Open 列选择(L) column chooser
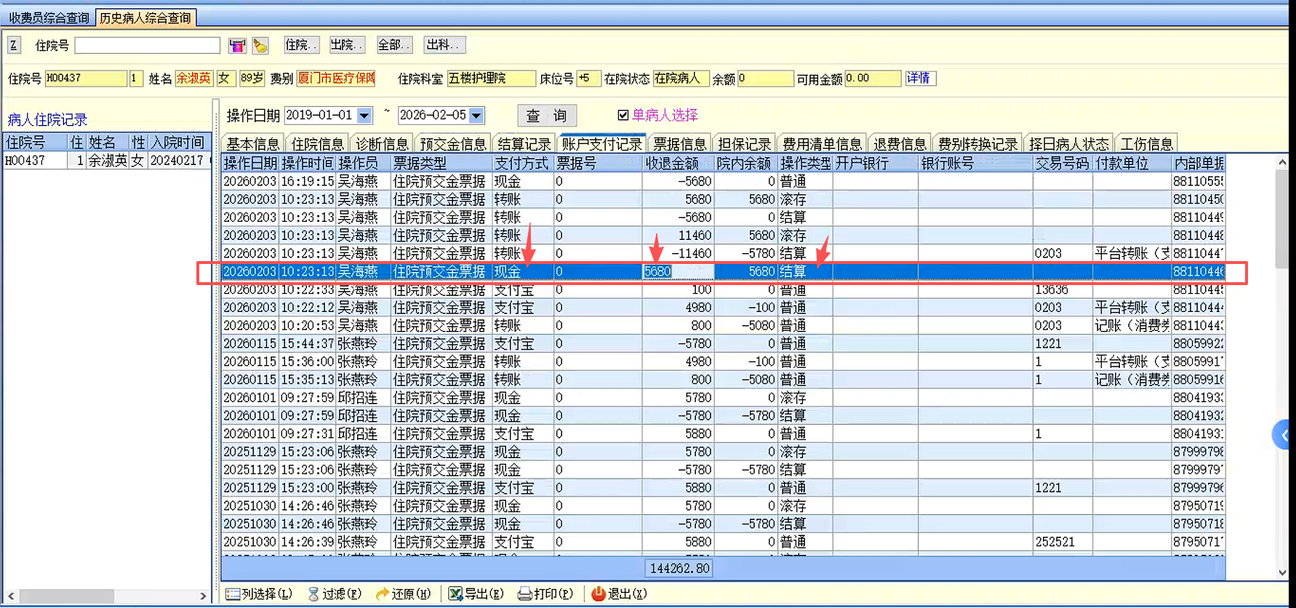This screenshot has width=1296, height=608. pyautogui.click(x=259, y=594)
